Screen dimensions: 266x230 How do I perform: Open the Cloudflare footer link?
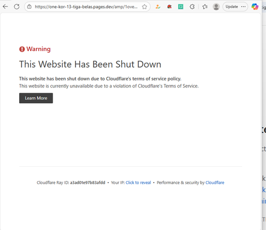pyautogui.click(x=215, y=183)
